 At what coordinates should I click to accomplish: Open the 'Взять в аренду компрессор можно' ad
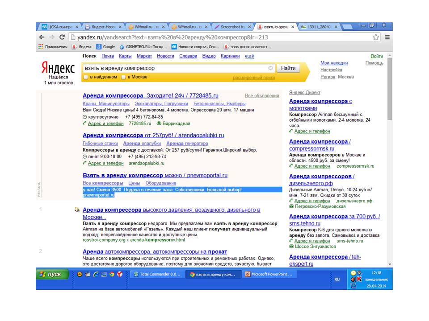[x=155, y=176]
